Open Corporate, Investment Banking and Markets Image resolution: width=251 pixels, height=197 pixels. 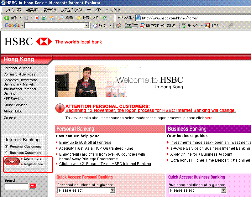click(x=20, y=82)
